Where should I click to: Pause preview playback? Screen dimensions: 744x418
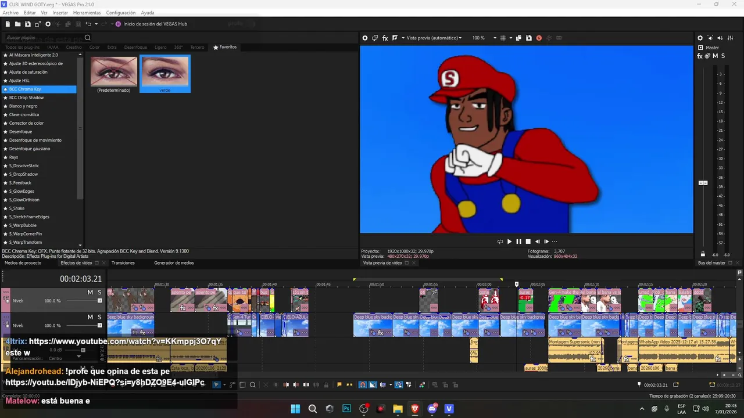click(518, 242)
